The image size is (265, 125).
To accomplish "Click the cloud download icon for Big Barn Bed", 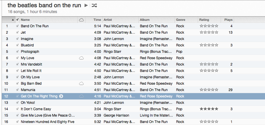I will (81, 84).
